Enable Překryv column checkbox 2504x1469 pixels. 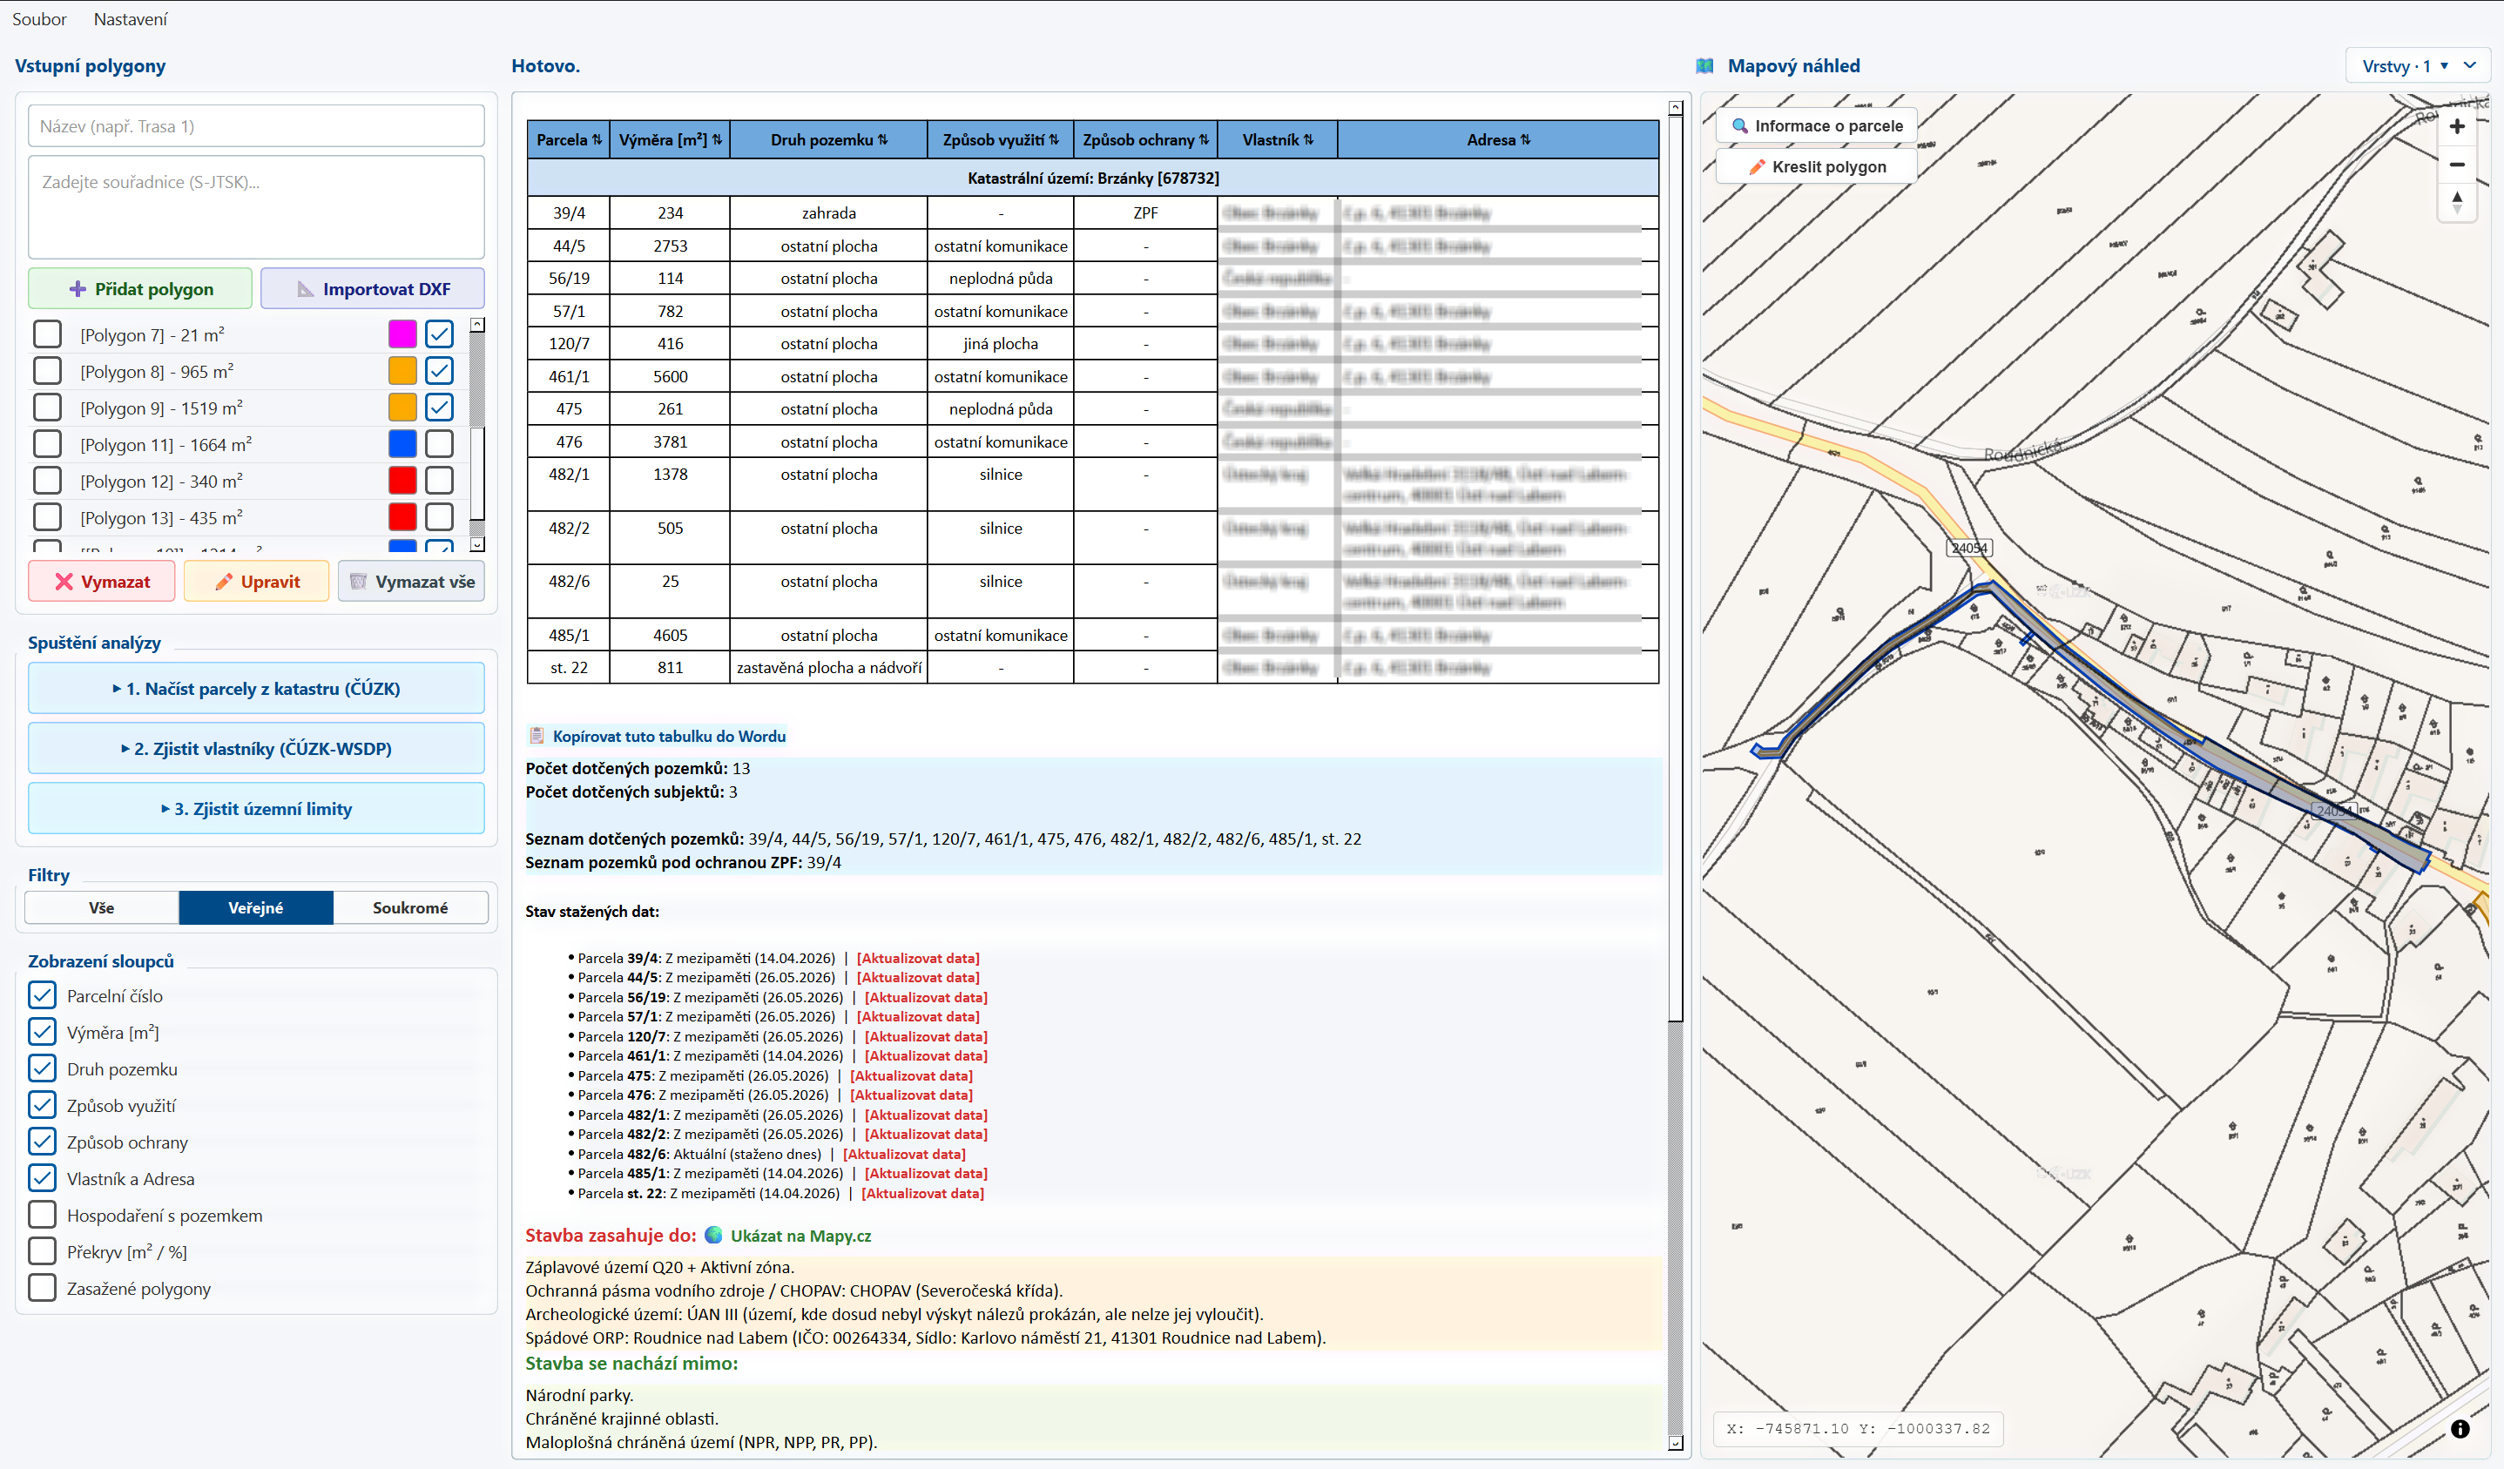coord(42,1251)
